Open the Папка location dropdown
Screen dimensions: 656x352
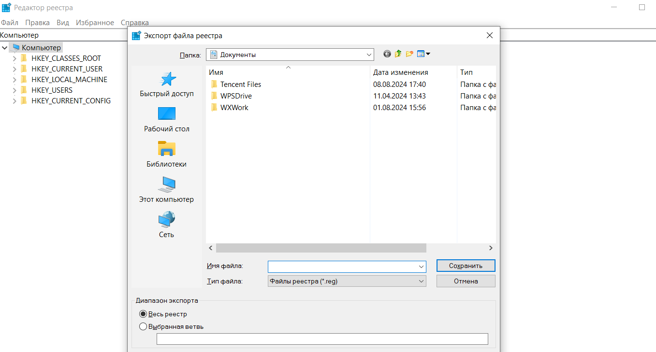point(290,55)
